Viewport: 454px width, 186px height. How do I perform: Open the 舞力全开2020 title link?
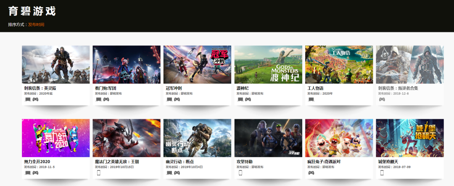37,162
